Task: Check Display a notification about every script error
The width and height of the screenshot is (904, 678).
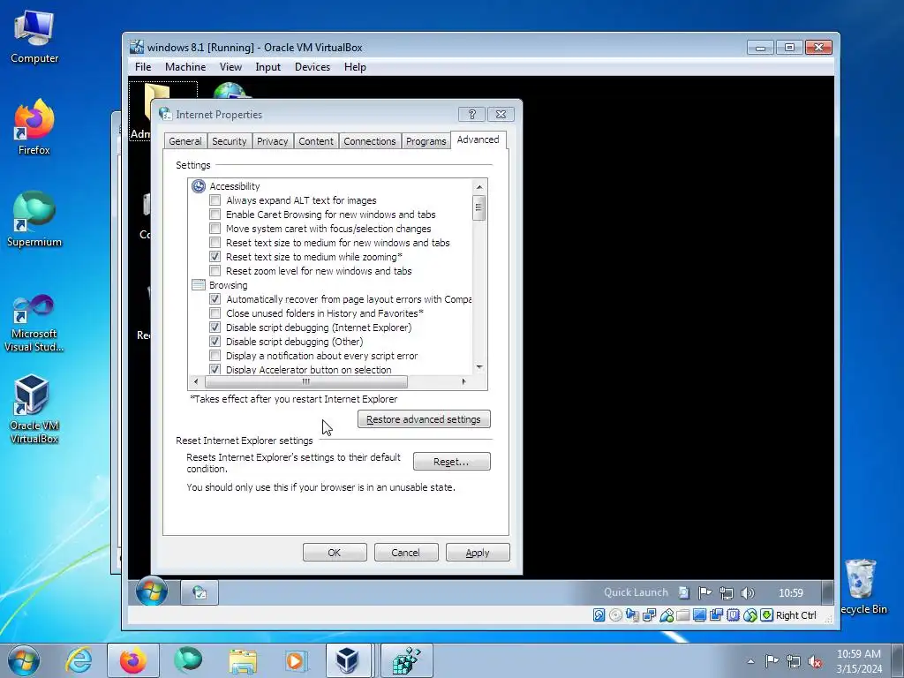Action: point(215,356)
